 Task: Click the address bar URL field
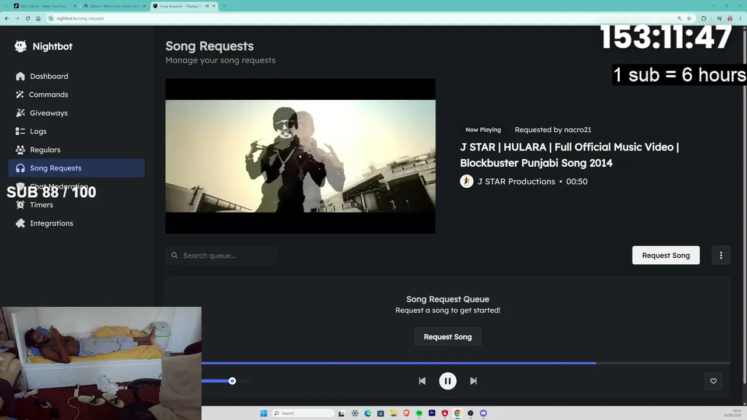point(370,18)
